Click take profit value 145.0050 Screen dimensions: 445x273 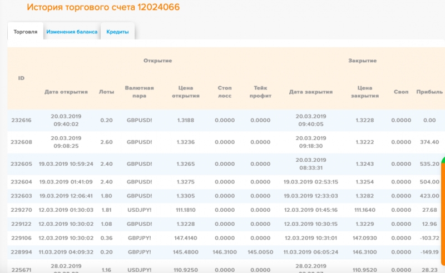(260, 252)
